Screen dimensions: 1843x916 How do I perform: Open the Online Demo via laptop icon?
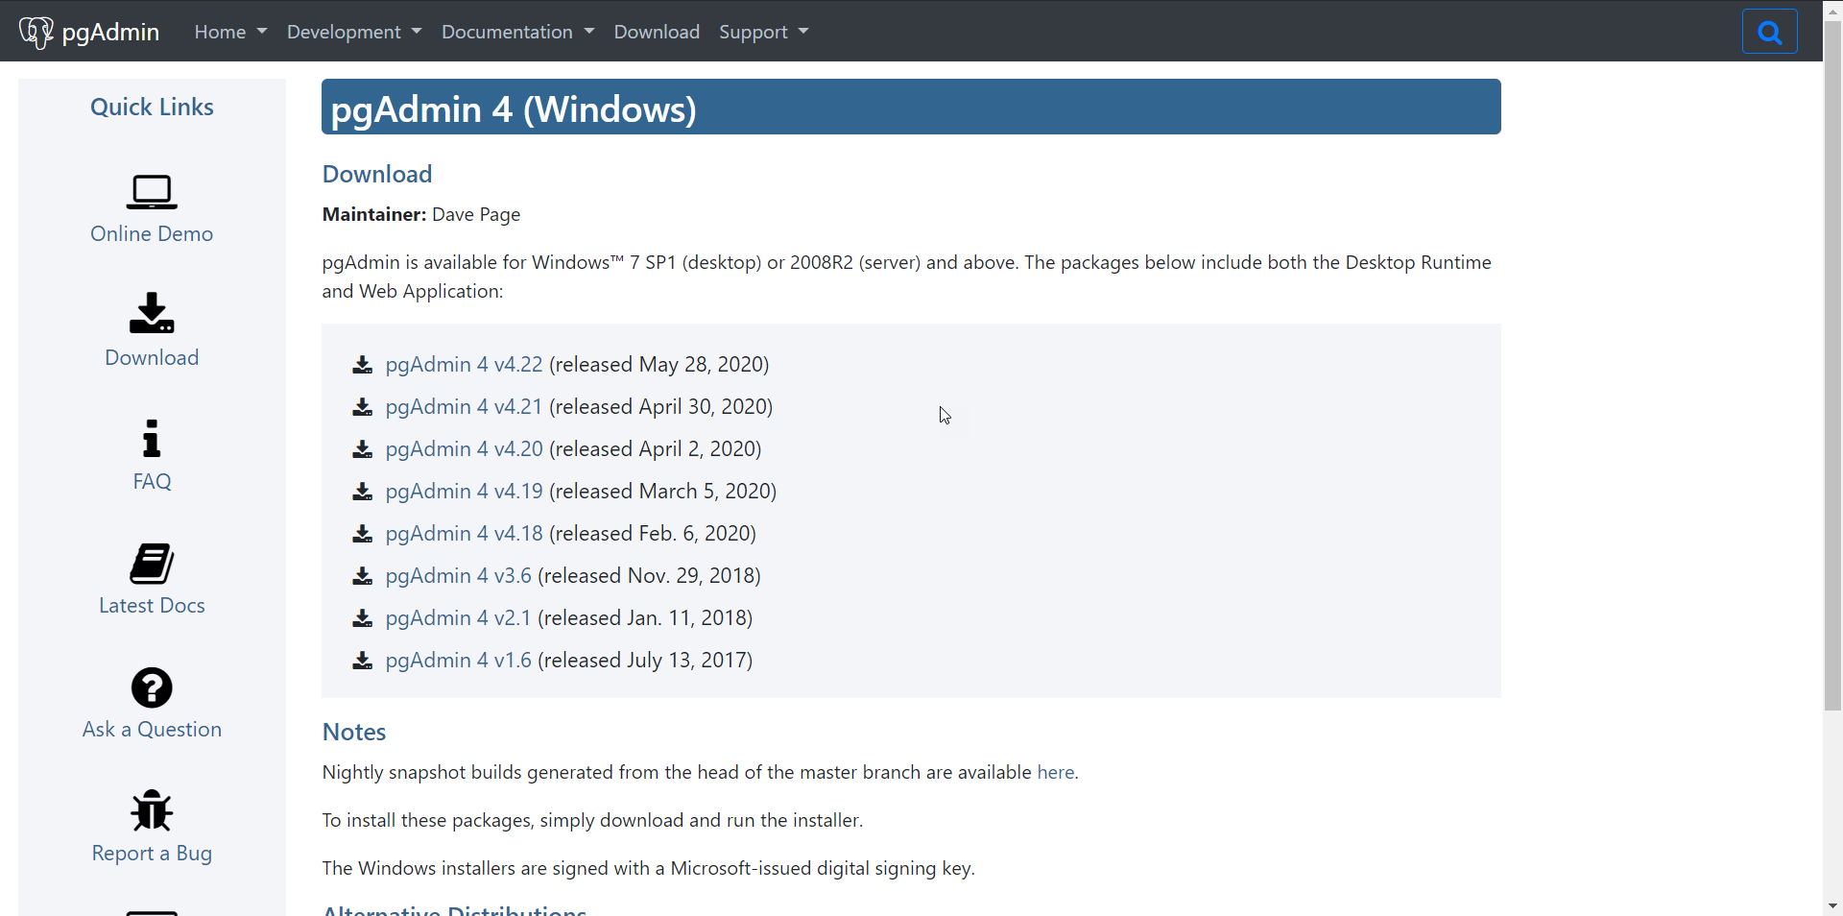[x=151, y=192]
